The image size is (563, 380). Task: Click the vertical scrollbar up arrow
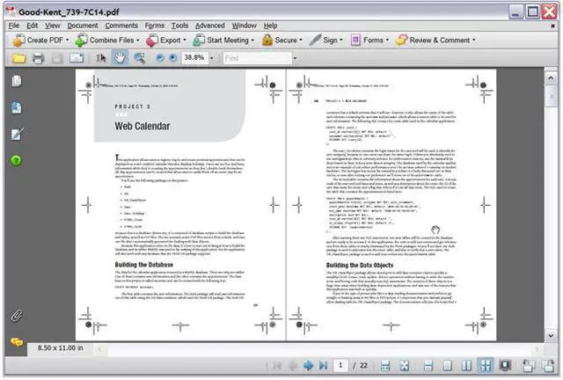551,78
